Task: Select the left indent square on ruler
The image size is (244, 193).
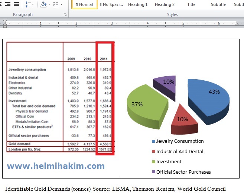Action: click(5, 27)
